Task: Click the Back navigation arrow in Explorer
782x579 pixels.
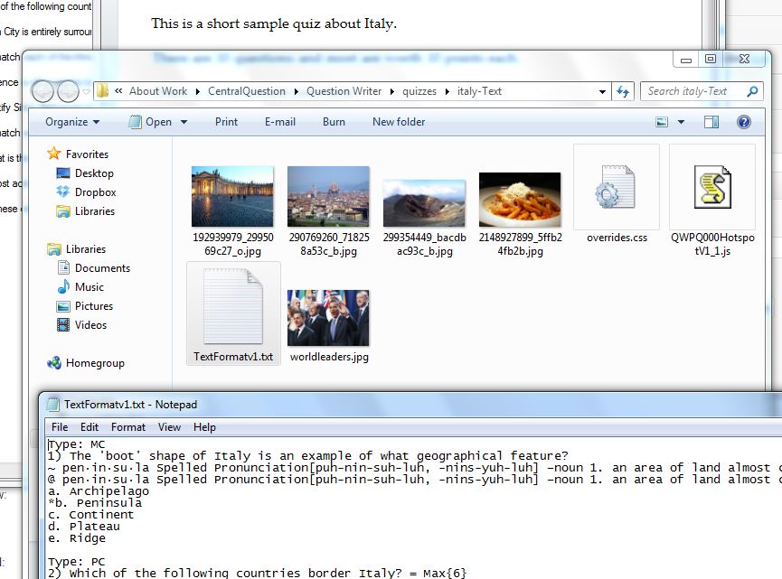Action: click(x=42, y=92)
